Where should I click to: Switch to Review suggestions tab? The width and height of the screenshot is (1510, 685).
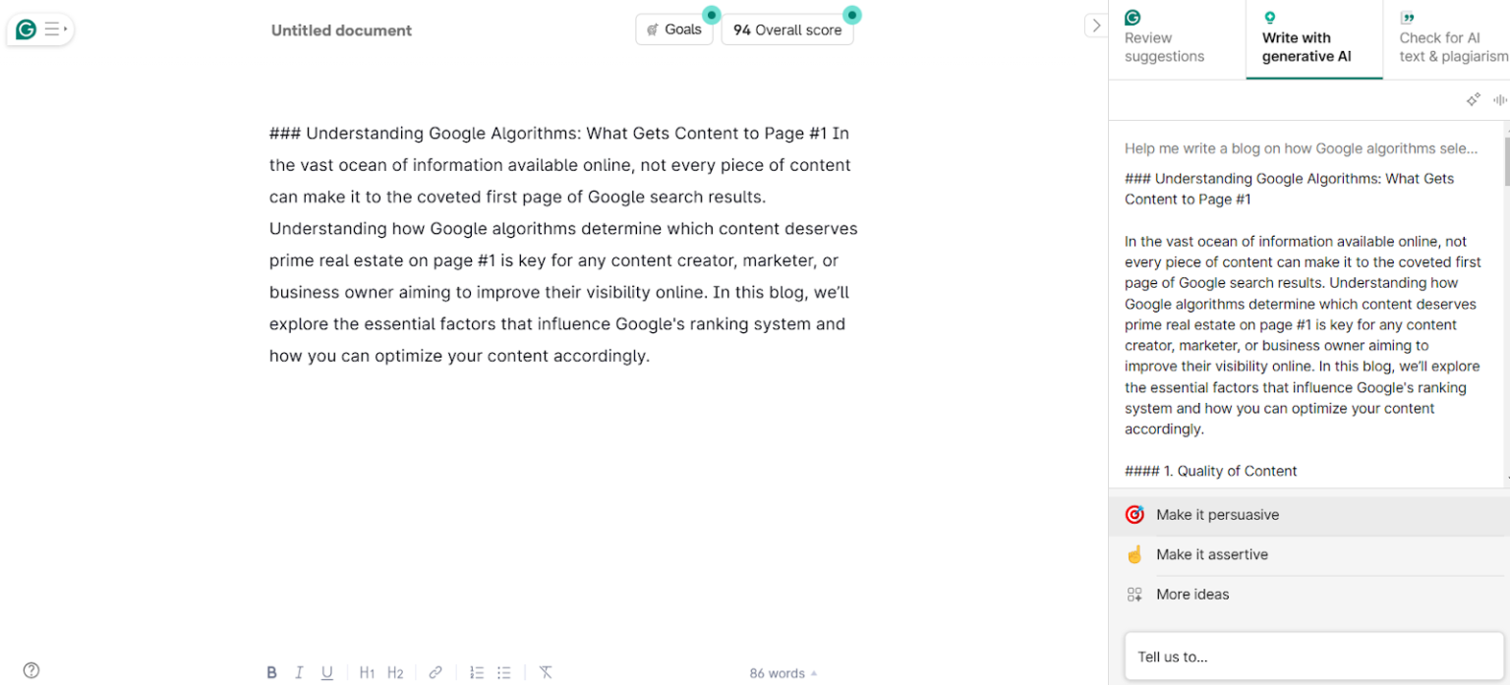1164,37
